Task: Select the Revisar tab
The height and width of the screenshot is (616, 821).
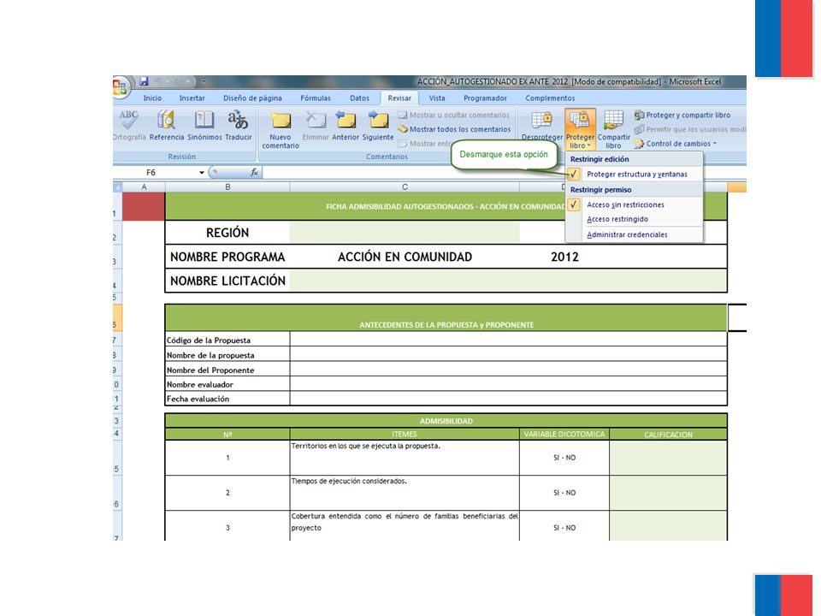Action: [x=399, y=98]
